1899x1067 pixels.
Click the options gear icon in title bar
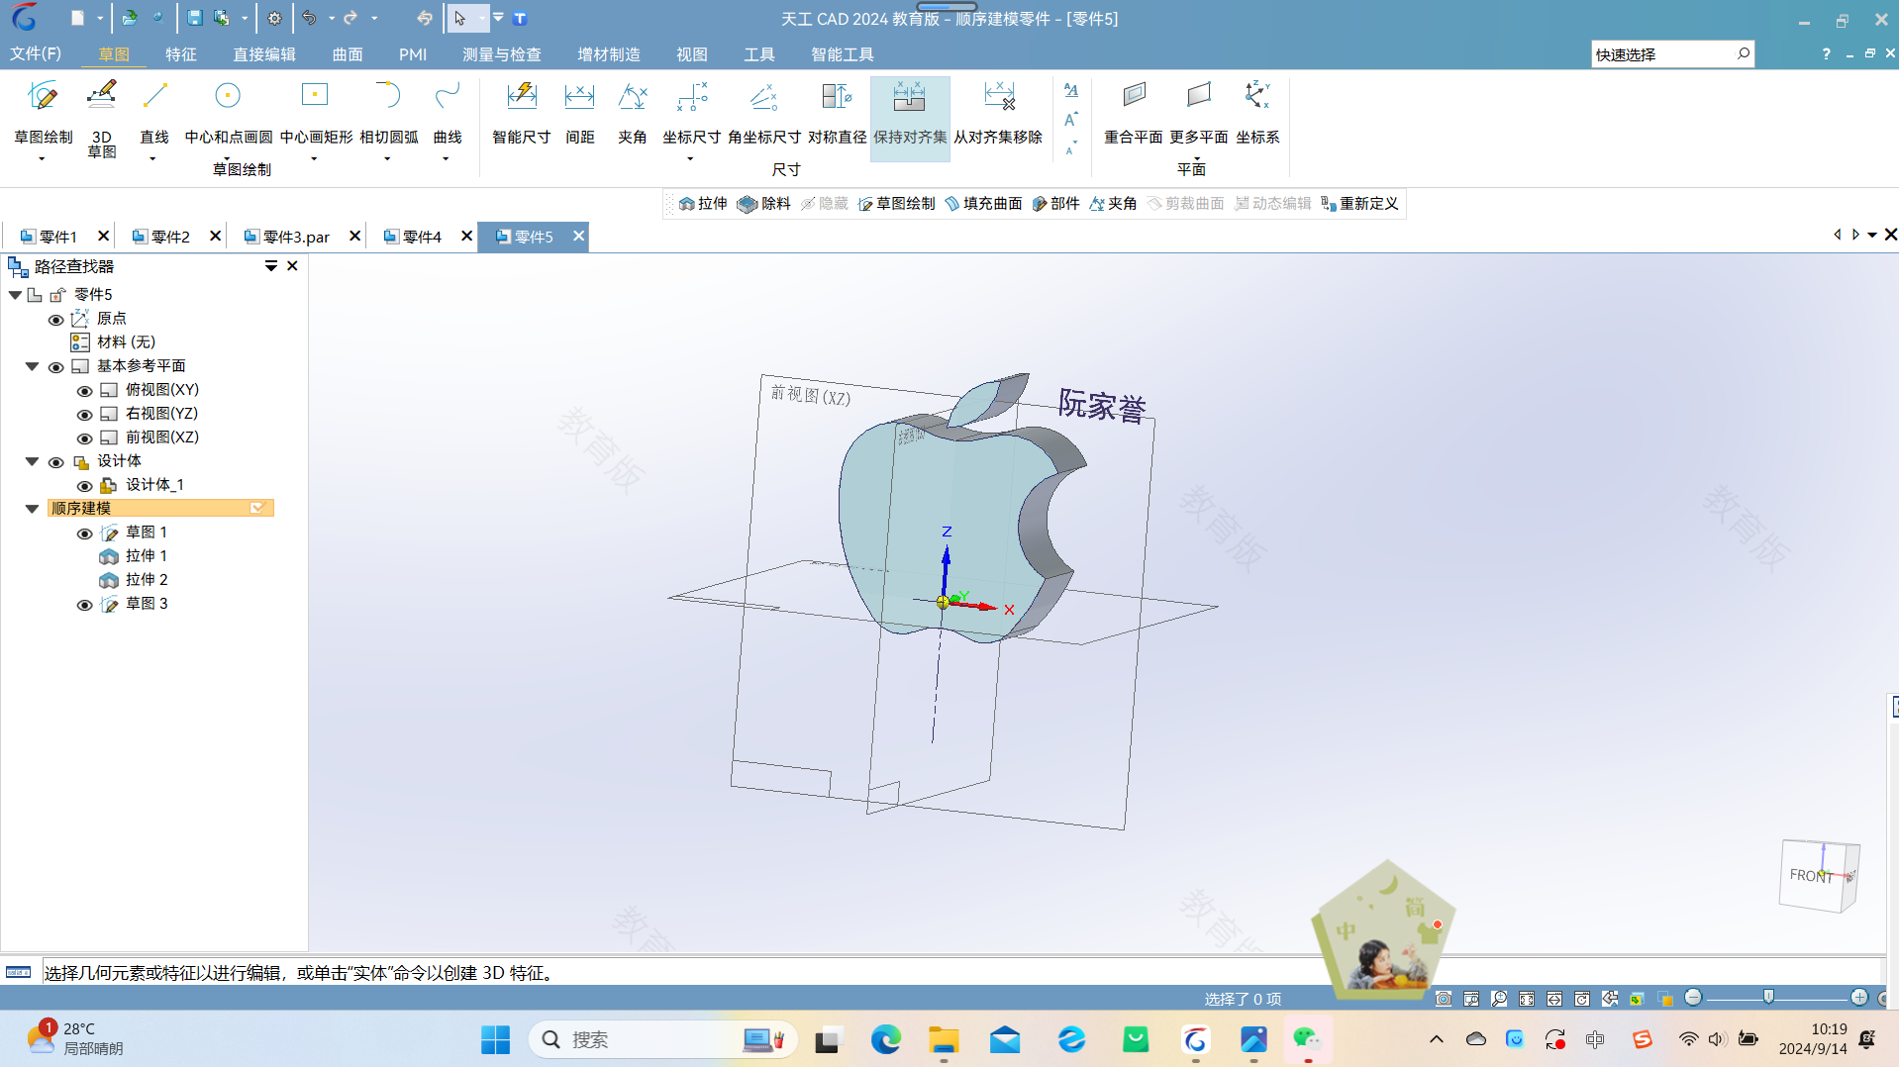(x=274, y=18)
